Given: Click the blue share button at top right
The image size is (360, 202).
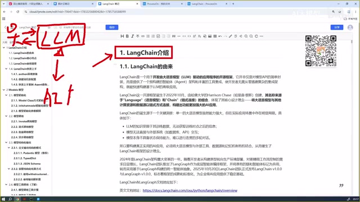Looking at the screenshot, I should tap(337, 27).
